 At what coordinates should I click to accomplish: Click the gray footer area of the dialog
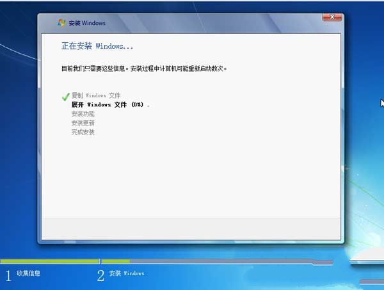pyautogui.click(x=191, y=227)
